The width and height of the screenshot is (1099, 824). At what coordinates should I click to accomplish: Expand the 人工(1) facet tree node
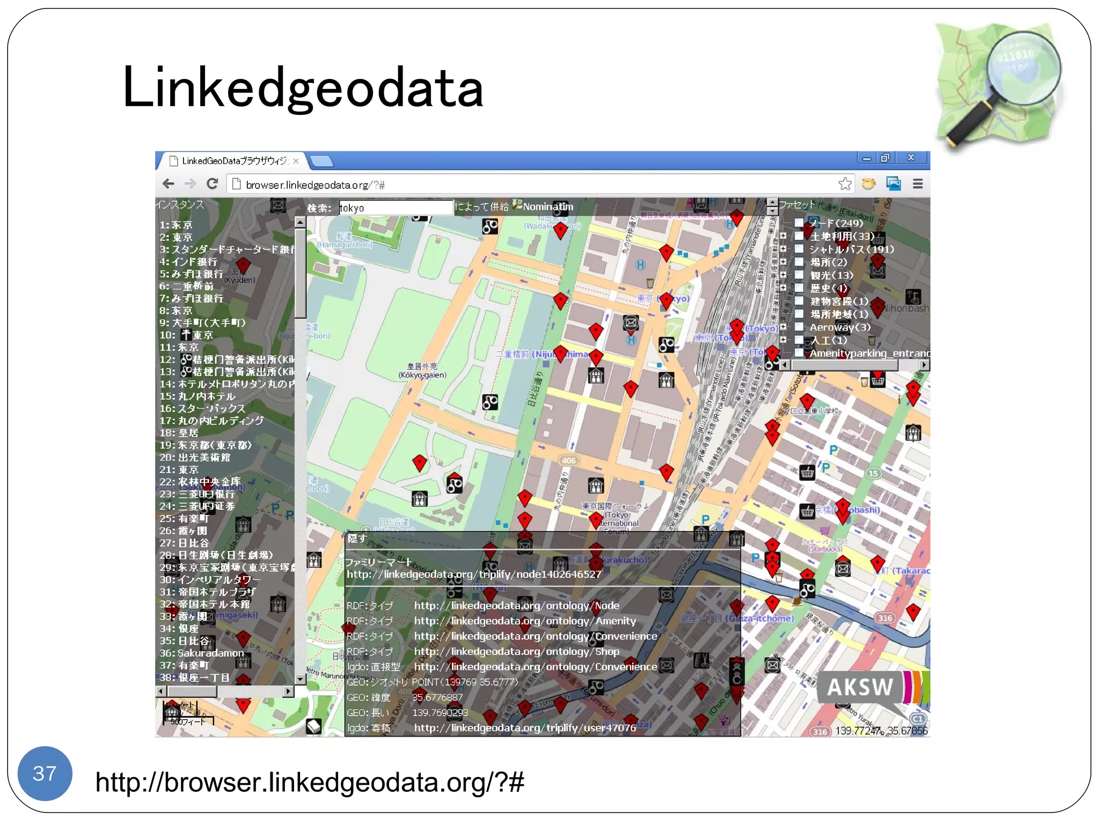point(783,340)
